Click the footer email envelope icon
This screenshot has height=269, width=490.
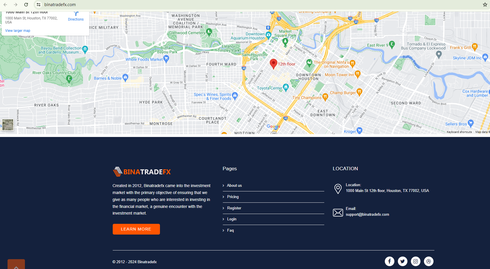[338, 213]
